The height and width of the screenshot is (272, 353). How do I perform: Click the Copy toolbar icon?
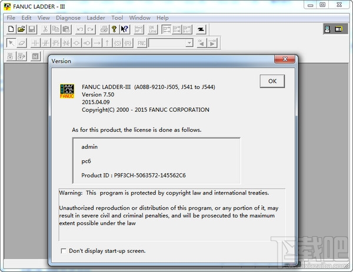pos(56,29)
